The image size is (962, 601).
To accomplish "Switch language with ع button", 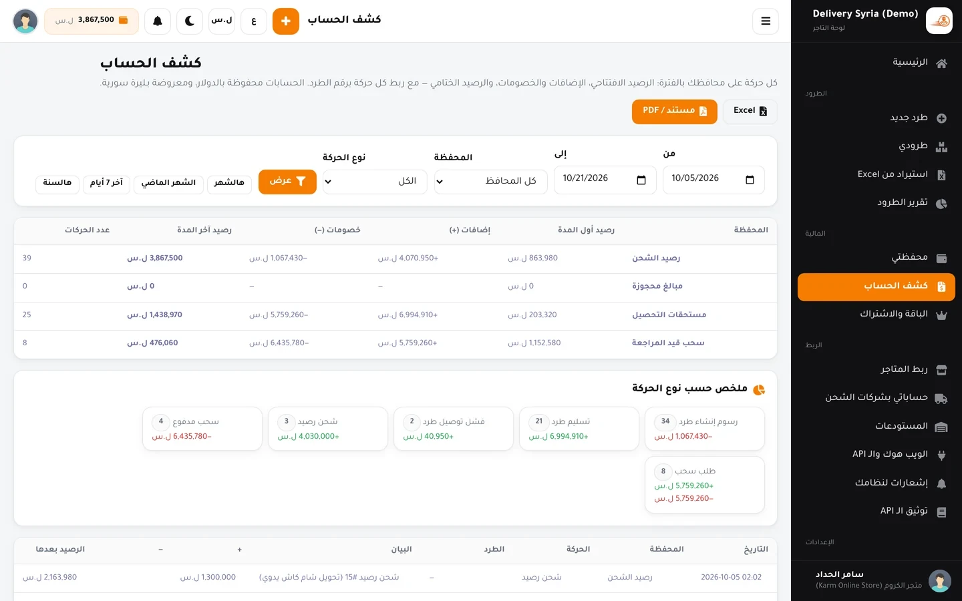I will (x=254, y=21).
